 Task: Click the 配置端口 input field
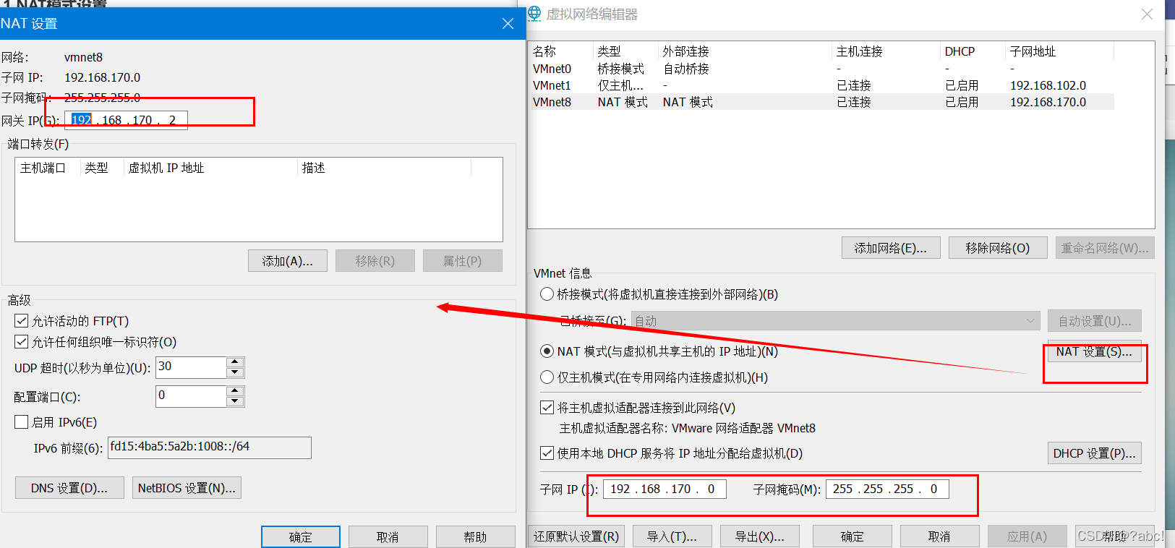192,396
